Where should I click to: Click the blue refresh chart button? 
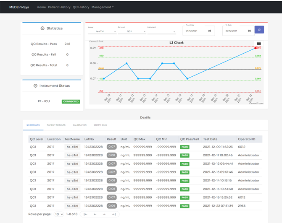[x=259, y=30]
